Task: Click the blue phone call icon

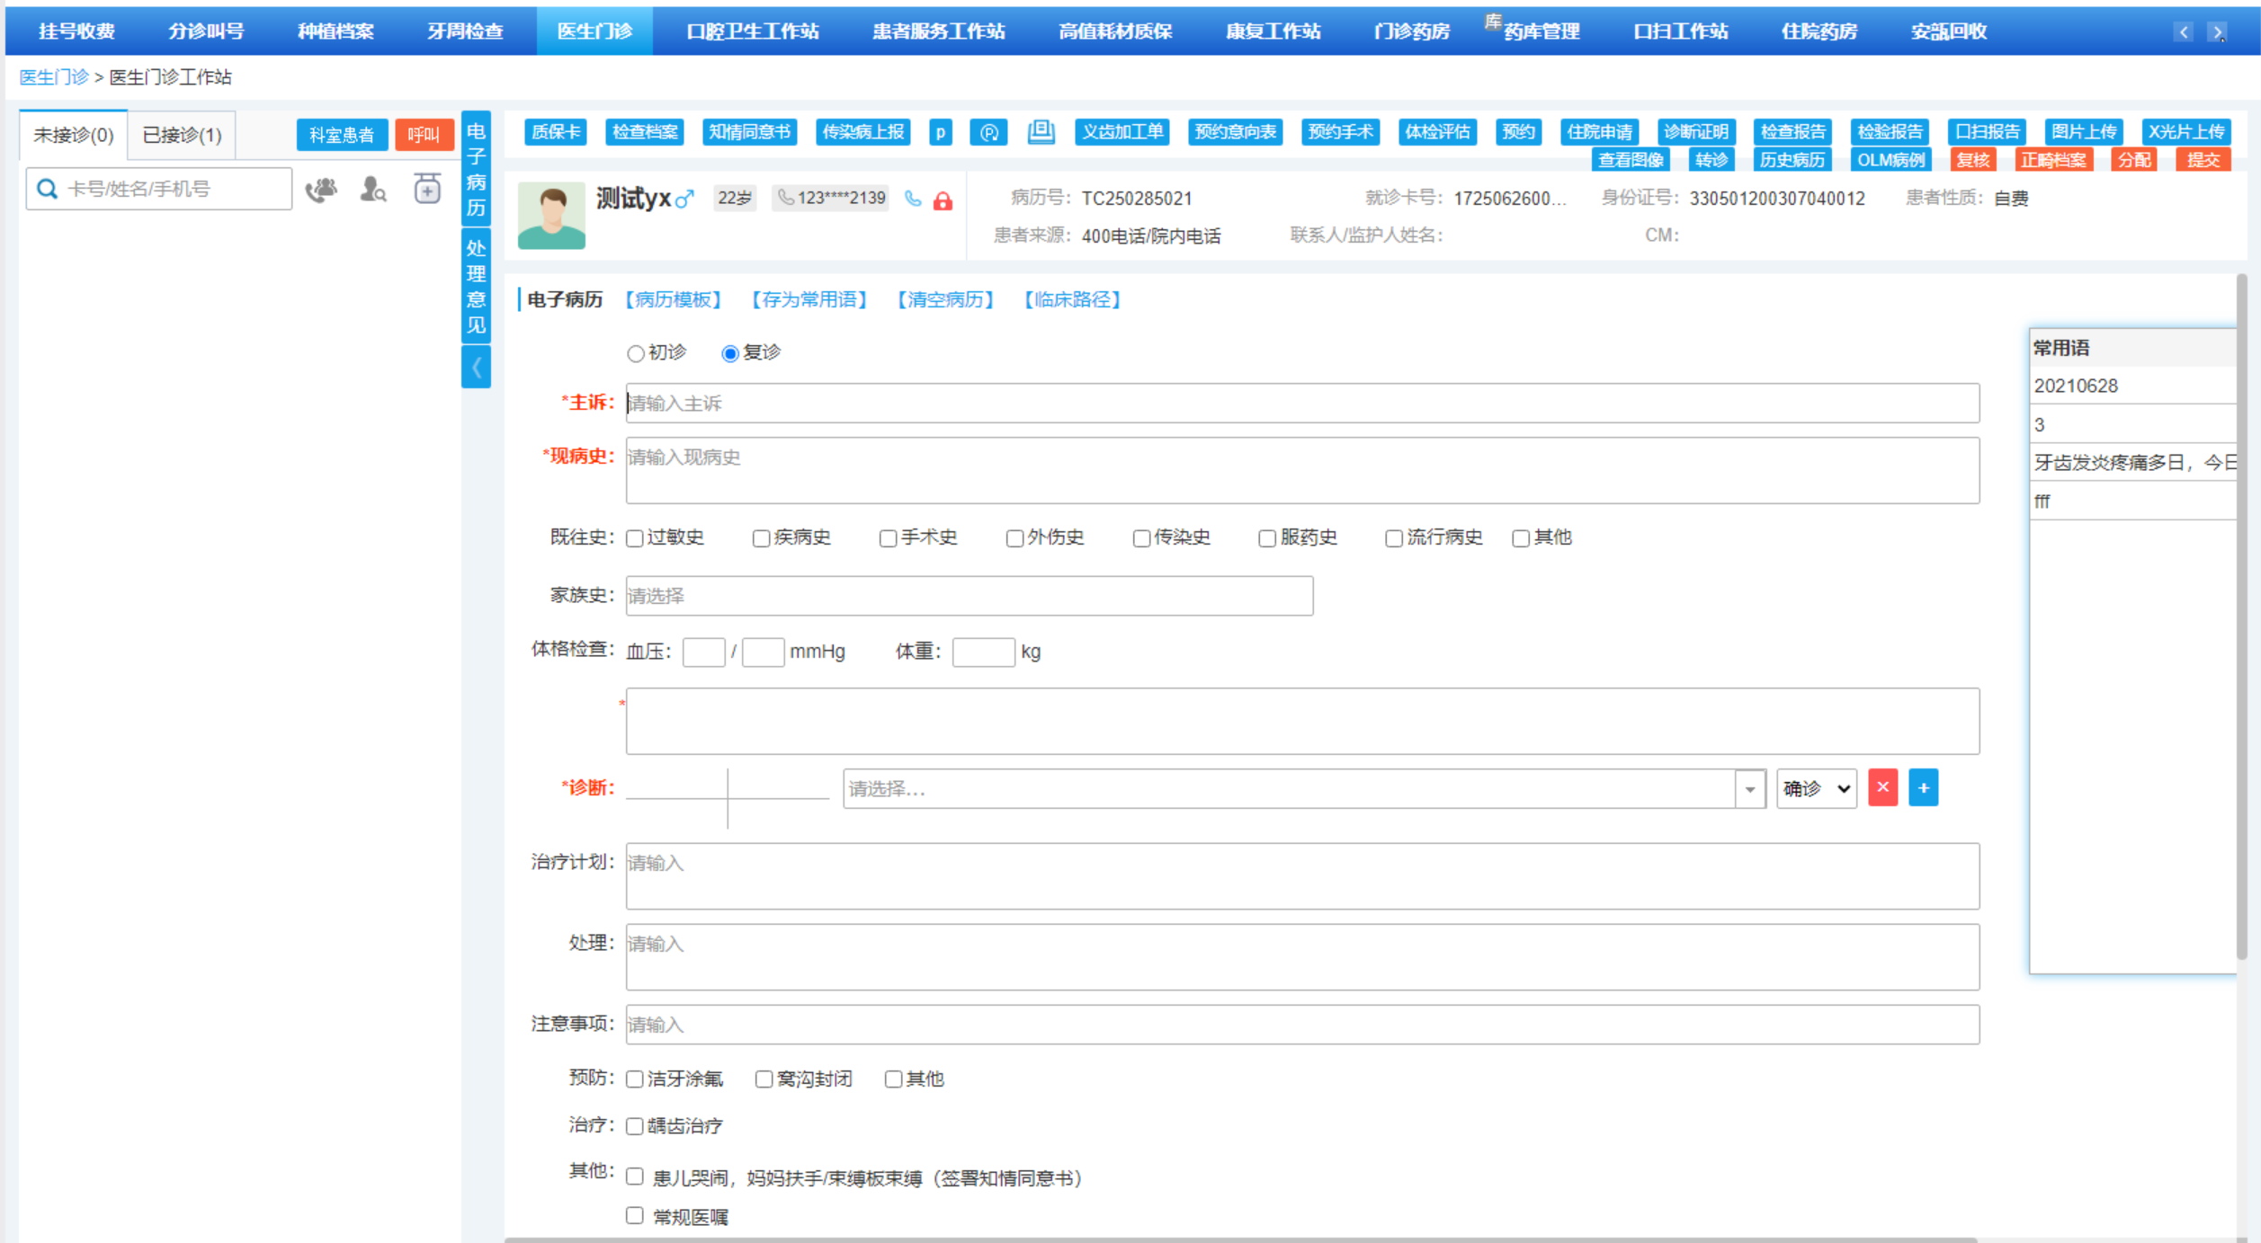Action: point(913,200)
